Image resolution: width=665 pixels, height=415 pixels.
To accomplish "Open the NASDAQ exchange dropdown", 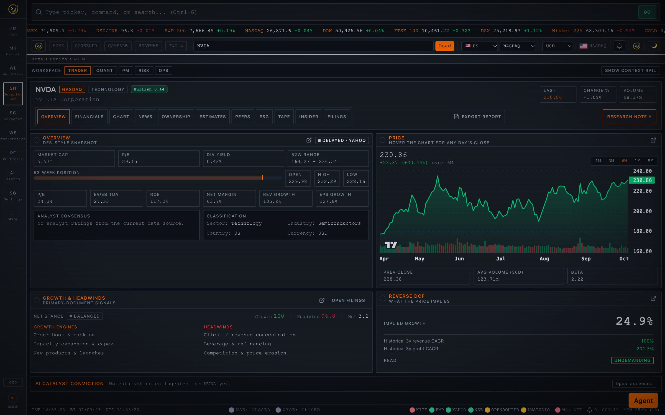I will tap(517, 46).
